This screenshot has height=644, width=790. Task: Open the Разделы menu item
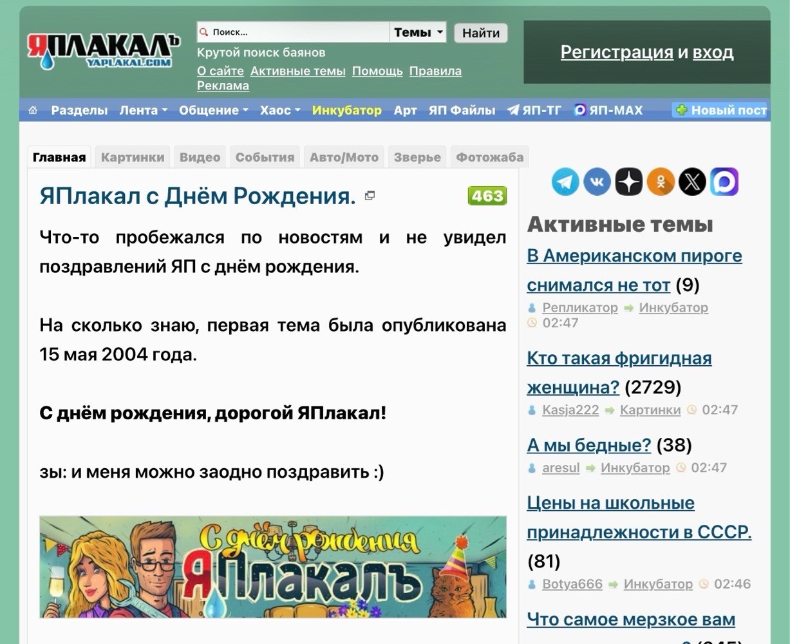[x=79, y=110]
